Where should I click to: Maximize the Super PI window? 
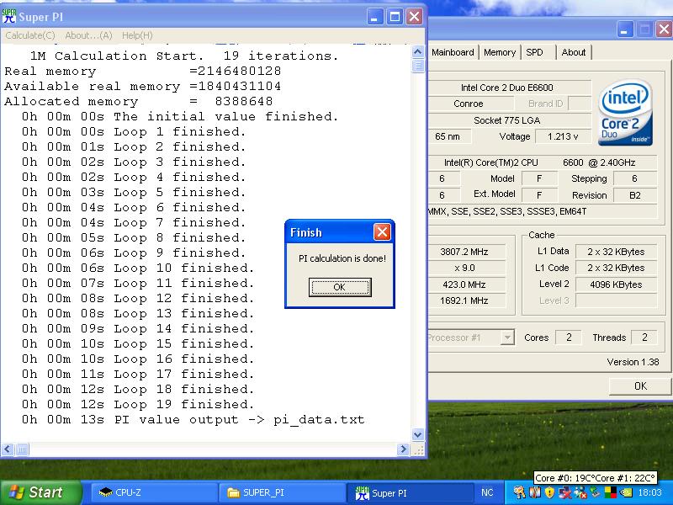click(x=395, y=17)
